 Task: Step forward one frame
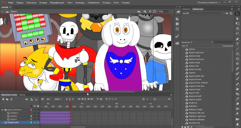[x=89, y=99]
